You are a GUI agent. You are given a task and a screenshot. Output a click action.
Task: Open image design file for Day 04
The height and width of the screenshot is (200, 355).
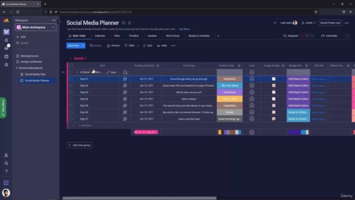coord(273,99)
